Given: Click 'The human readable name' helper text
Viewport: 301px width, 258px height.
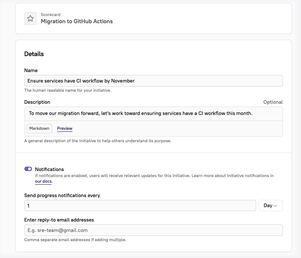Looking at the screenshot, I should coord(68,90).
